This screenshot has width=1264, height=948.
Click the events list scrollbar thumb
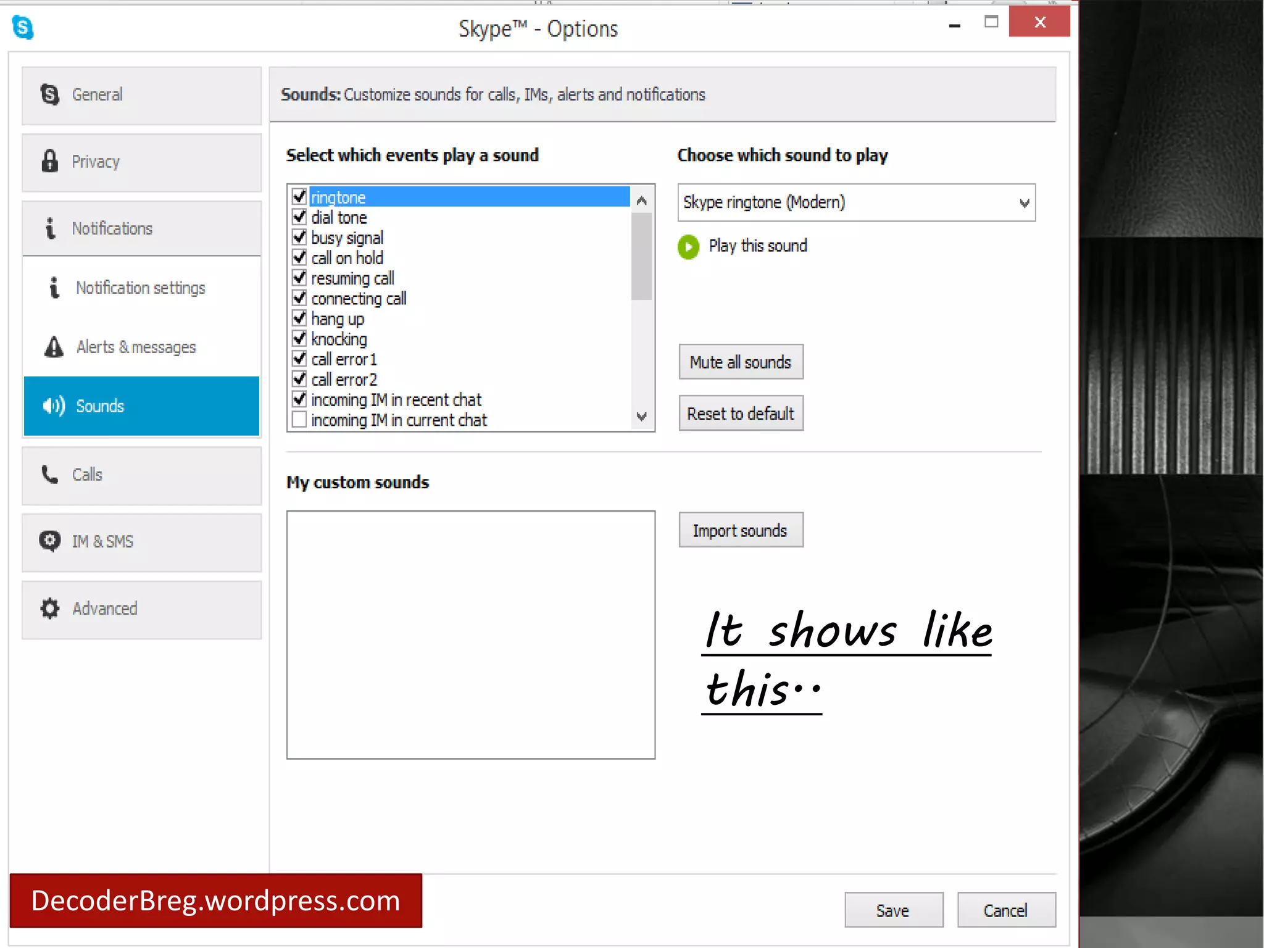(642, 256)
